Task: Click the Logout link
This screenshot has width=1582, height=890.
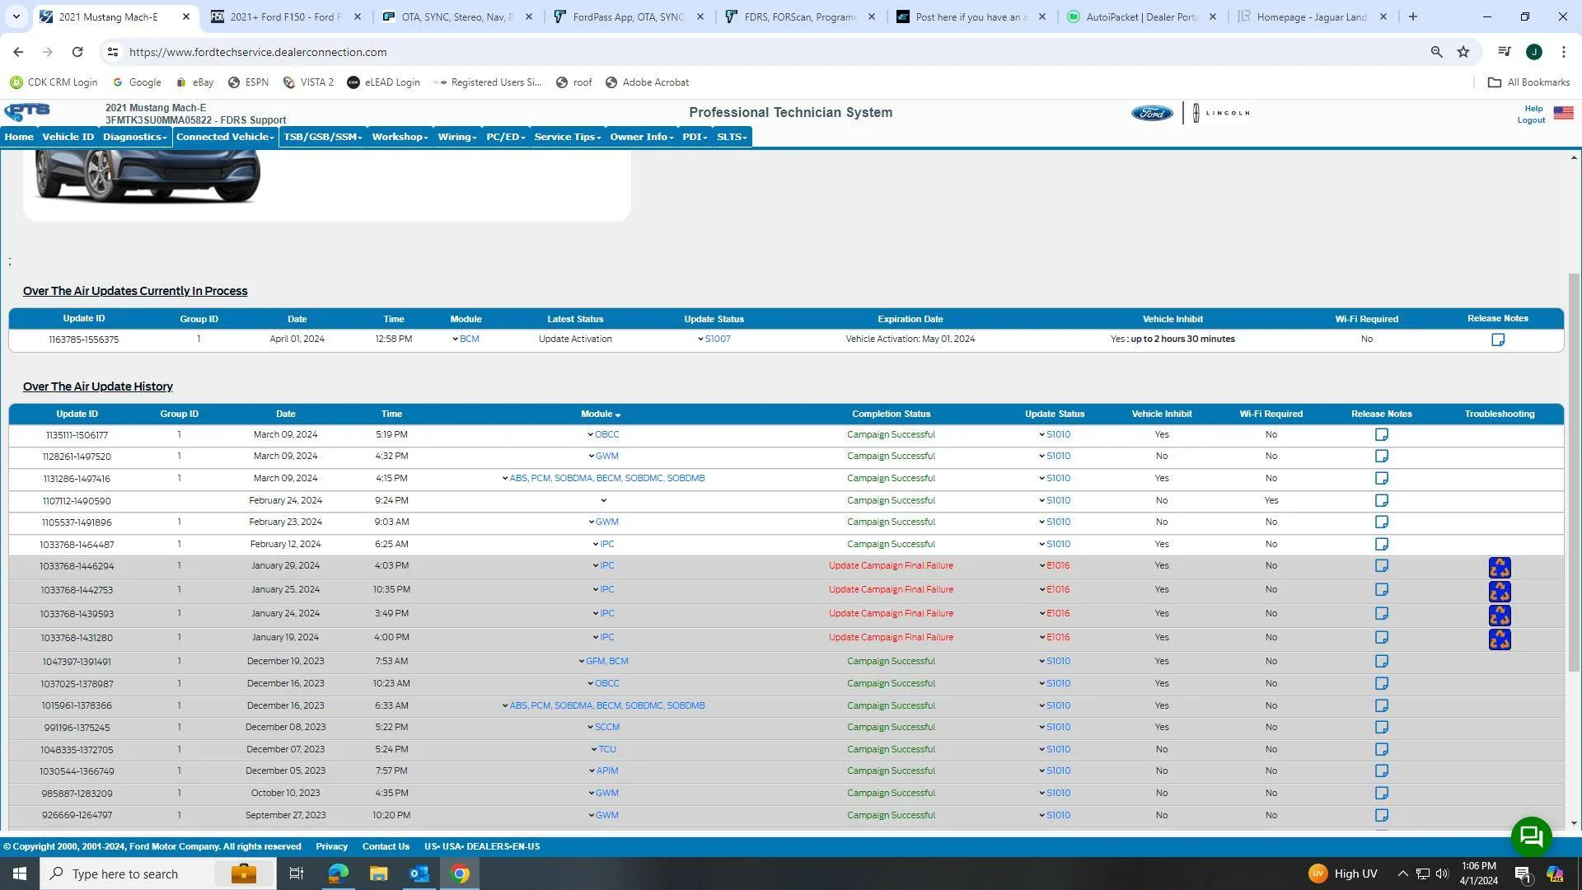Action: pos(1531,120)
